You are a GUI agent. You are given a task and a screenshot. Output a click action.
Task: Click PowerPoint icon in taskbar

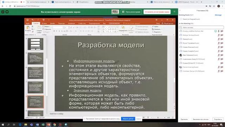point(49,125)
